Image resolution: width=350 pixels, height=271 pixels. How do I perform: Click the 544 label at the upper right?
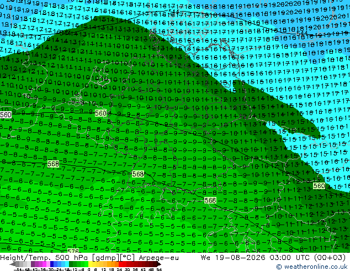tap(302, 34)
